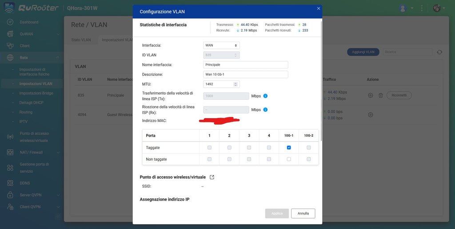Click the Riconnetti button for VLAN 835
This screenshot has height=229, width=455.
coord(399,95)
